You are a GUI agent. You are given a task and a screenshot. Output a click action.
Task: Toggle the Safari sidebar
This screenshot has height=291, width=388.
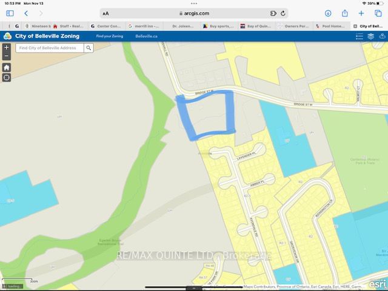(x=10, y=13)
